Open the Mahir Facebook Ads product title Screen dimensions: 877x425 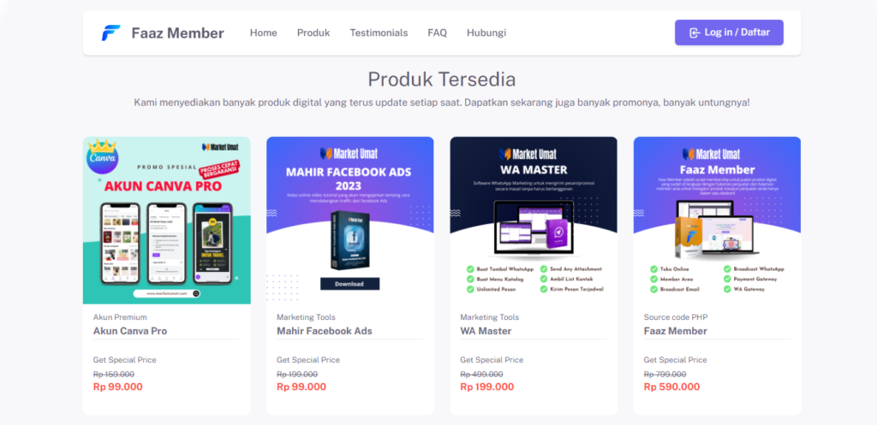coord(325,331)
